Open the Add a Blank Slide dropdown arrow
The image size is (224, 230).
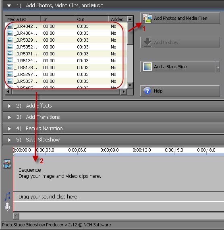tap(218, 67)
